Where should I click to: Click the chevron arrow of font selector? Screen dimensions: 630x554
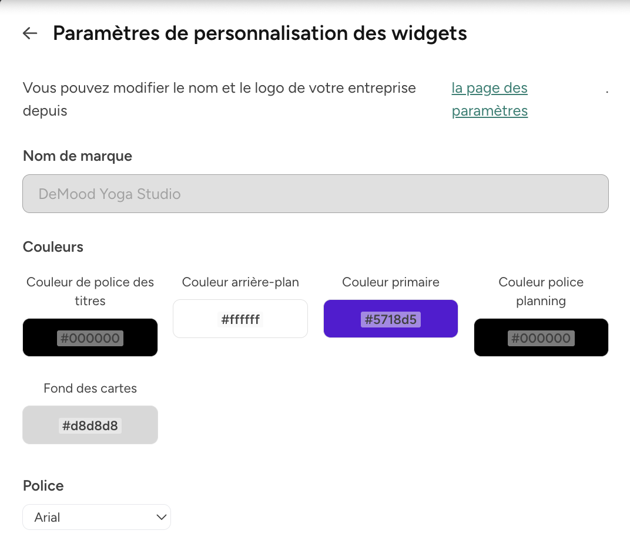click(x=160, y=518)
